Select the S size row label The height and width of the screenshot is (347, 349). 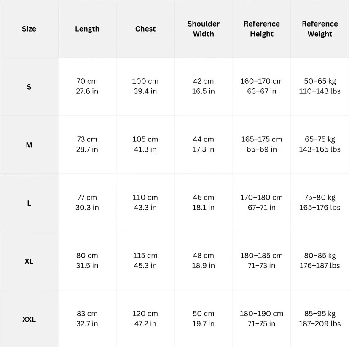[29, 87]
